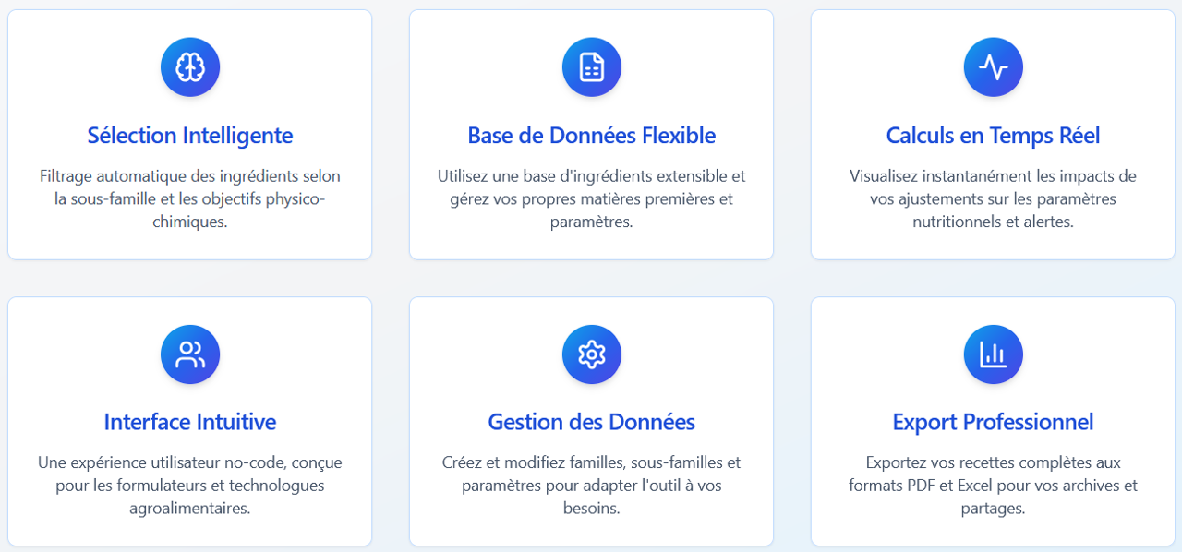This screenshot has width=1182, height=552.
Task: Click the text about formats PDF et Excel
Action: point(994,486)
